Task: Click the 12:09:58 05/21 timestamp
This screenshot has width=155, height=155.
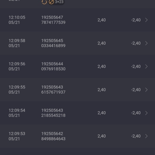Action: pos(17,43)
